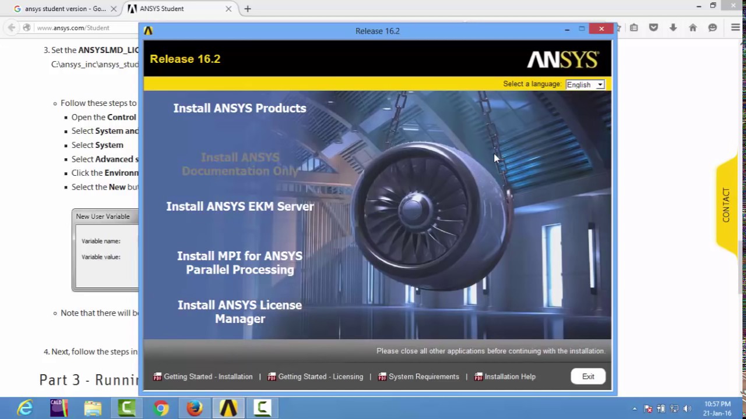
Task: Click the Pocket icon in Firefox toolbar
Action: point(653,27)
